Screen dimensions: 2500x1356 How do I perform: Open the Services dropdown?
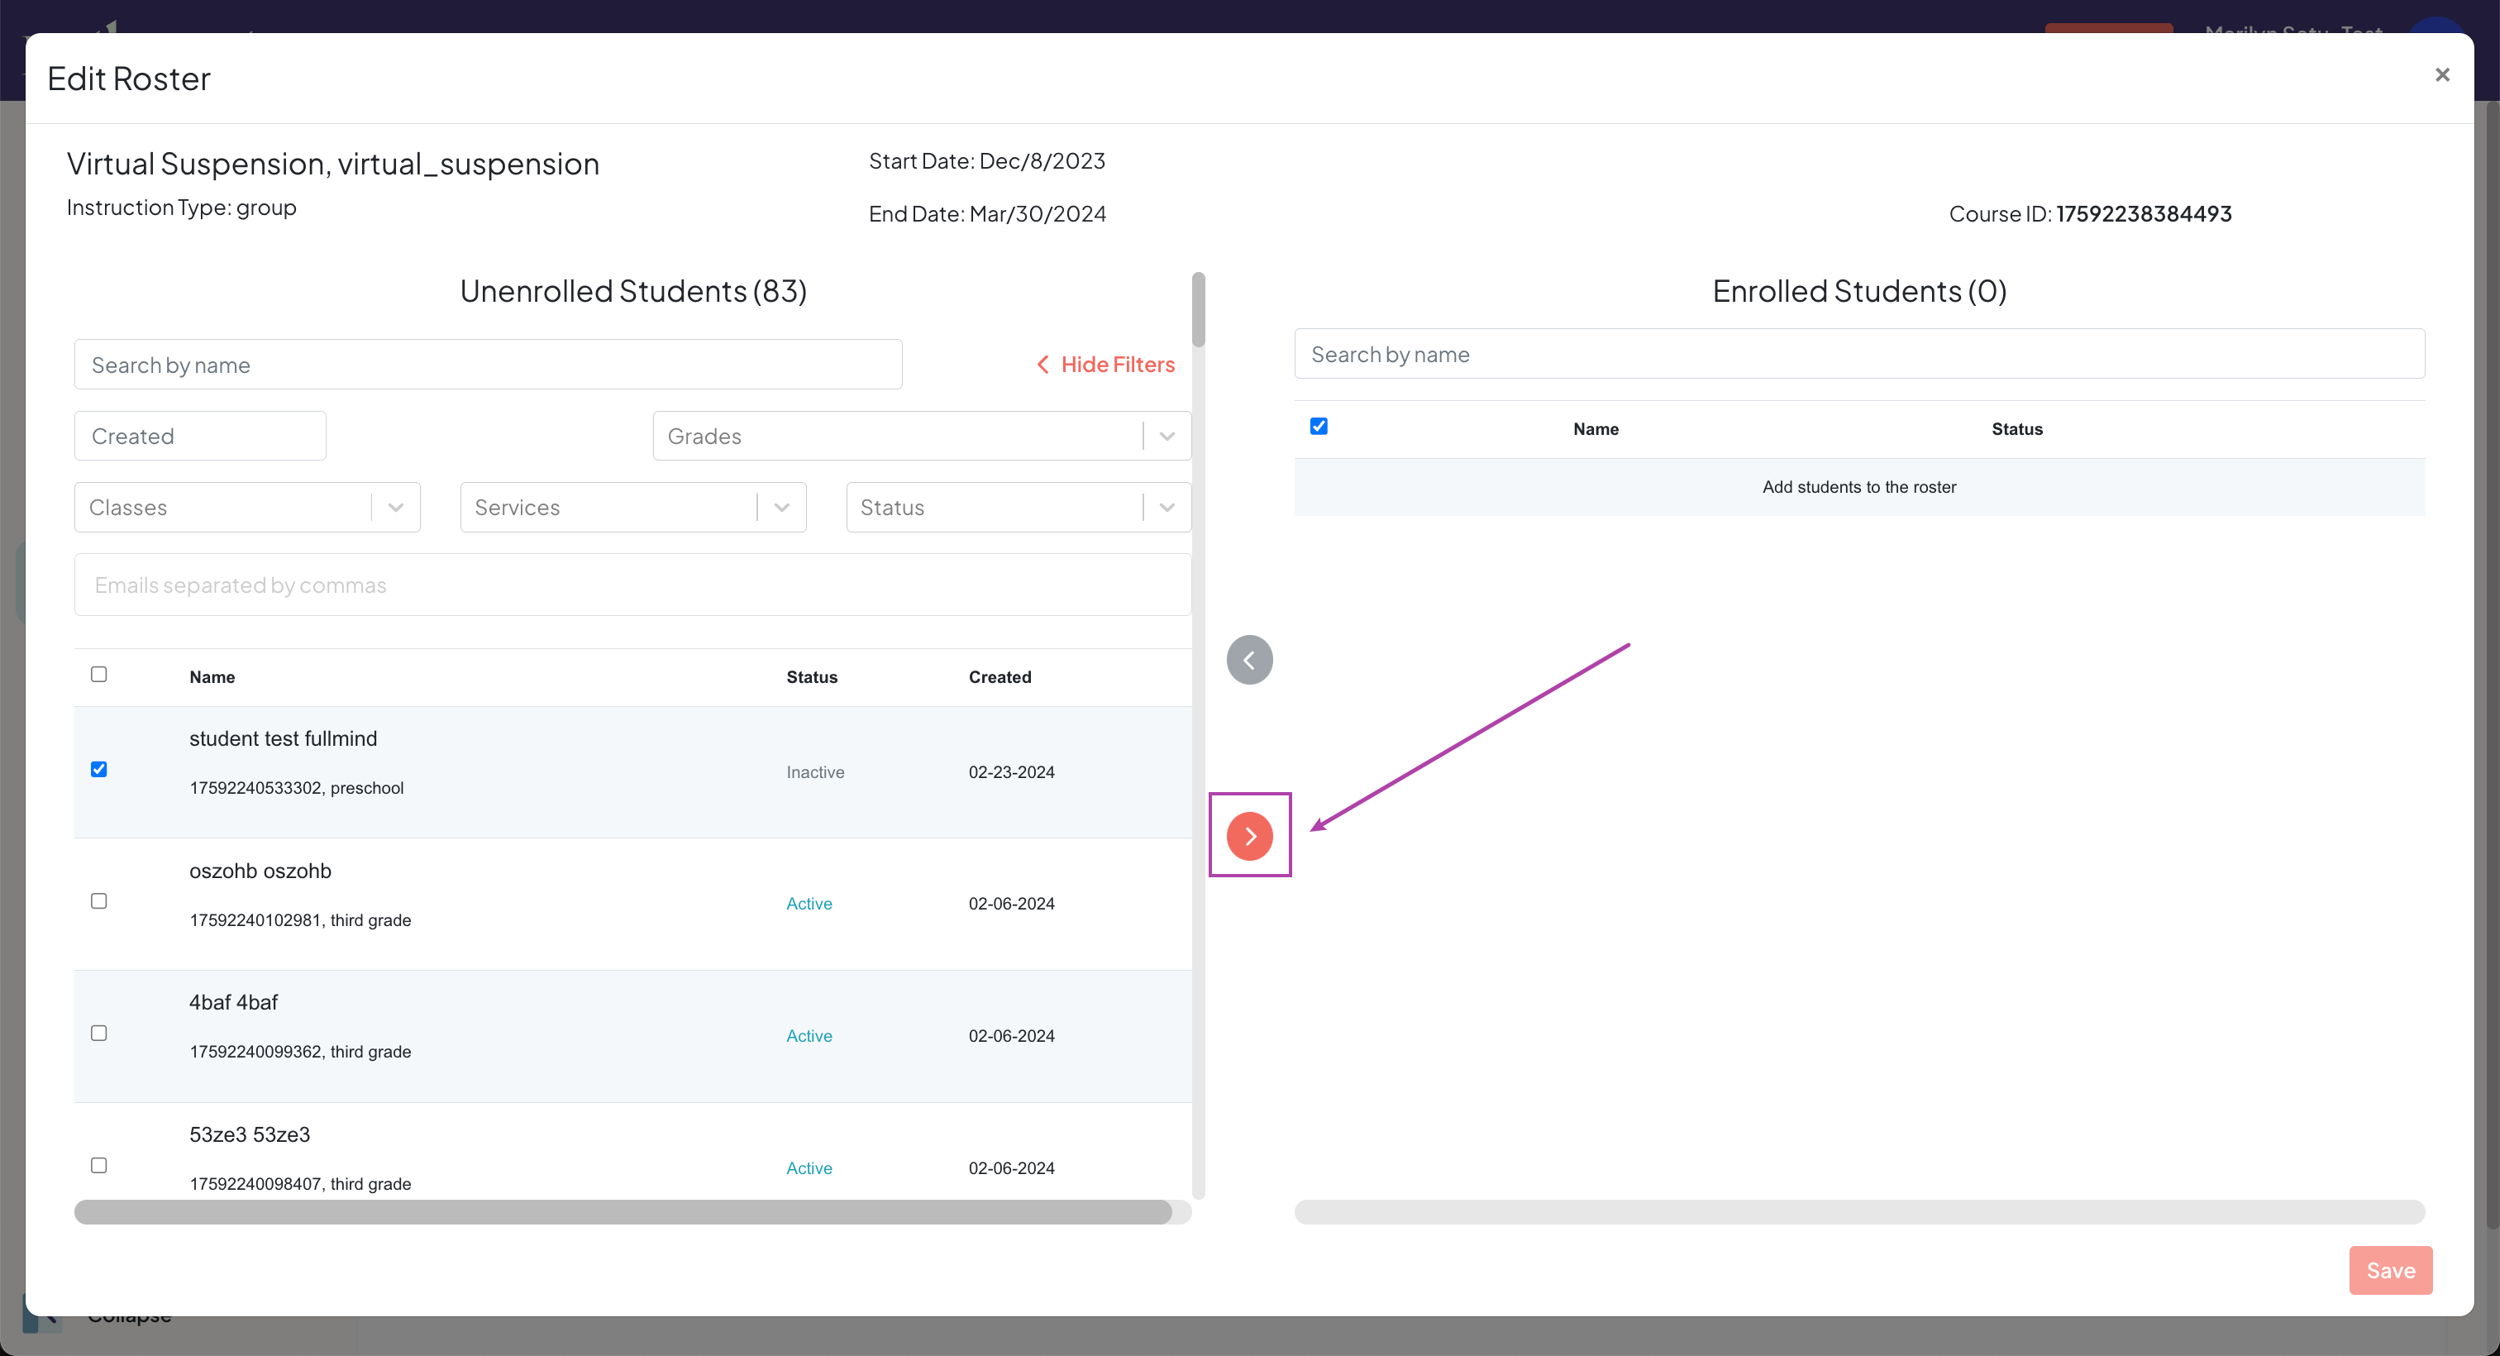click(x=632, y=507)
